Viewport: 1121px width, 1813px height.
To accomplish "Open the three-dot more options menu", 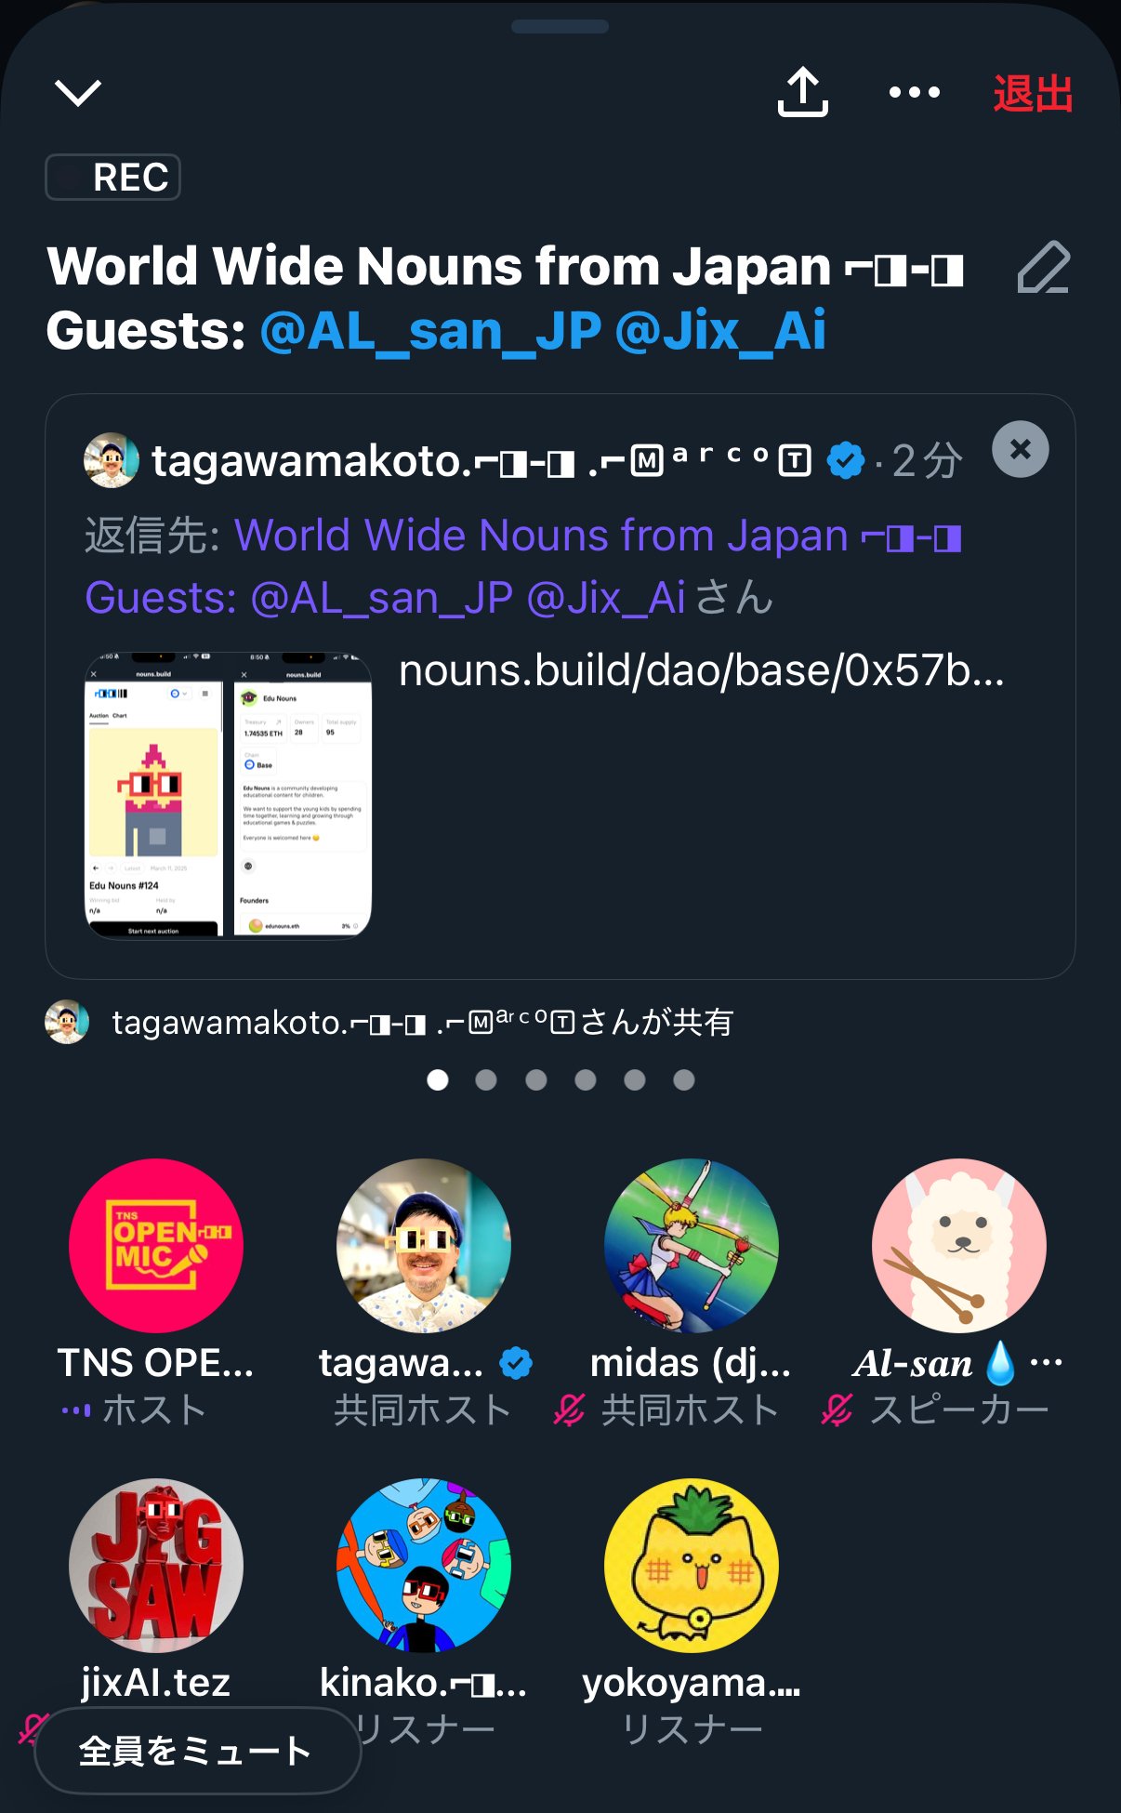I will pyautogui.click(x=915, y=92).
